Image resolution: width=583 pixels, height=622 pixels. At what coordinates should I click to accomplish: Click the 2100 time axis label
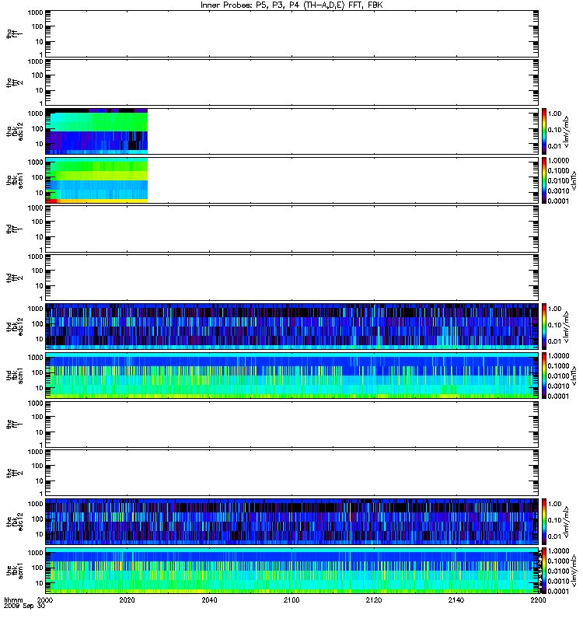pos(291,599)
